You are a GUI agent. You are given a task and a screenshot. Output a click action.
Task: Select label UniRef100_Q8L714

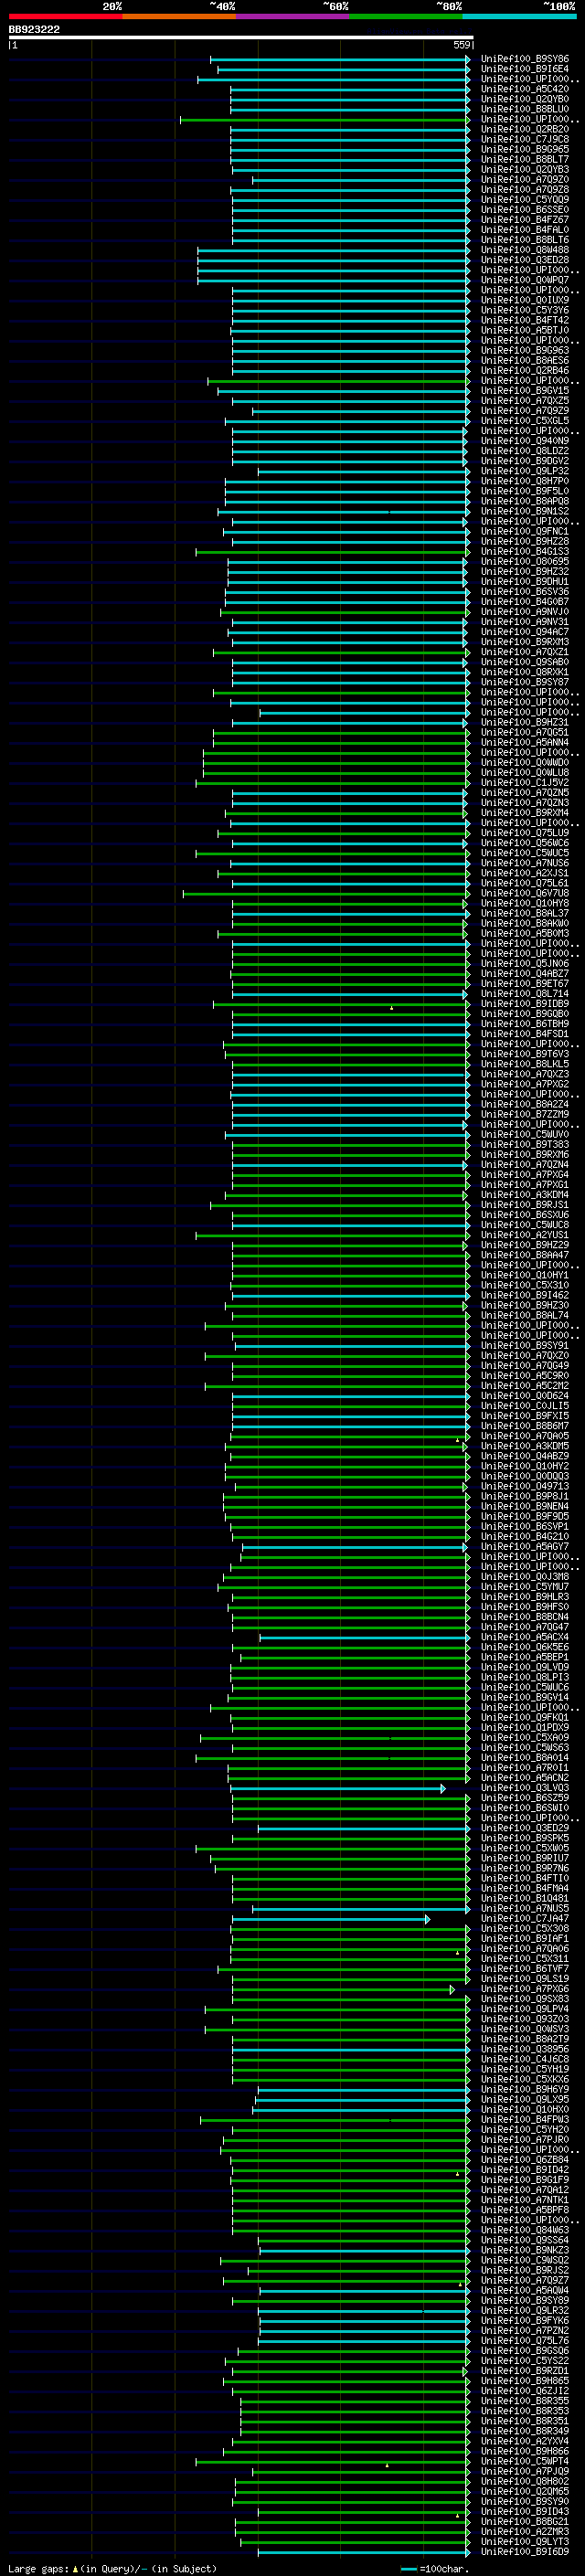(x=524, y=994)
